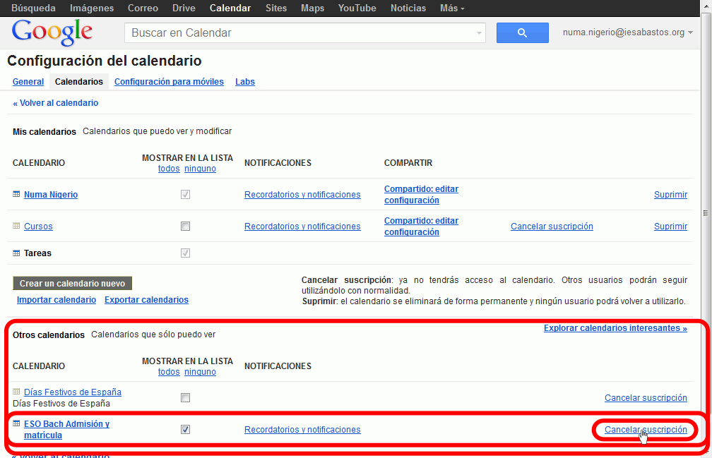Open Correo from the top bar
Image resolution: width=712 pixels, height=458 pixels.
[x=143, y=8]
